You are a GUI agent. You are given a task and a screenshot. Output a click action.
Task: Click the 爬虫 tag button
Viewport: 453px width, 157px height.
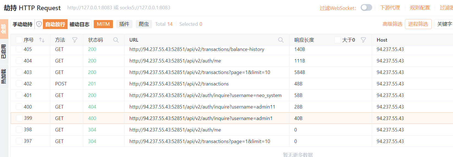pyautogui.click(x=144, y=24)
